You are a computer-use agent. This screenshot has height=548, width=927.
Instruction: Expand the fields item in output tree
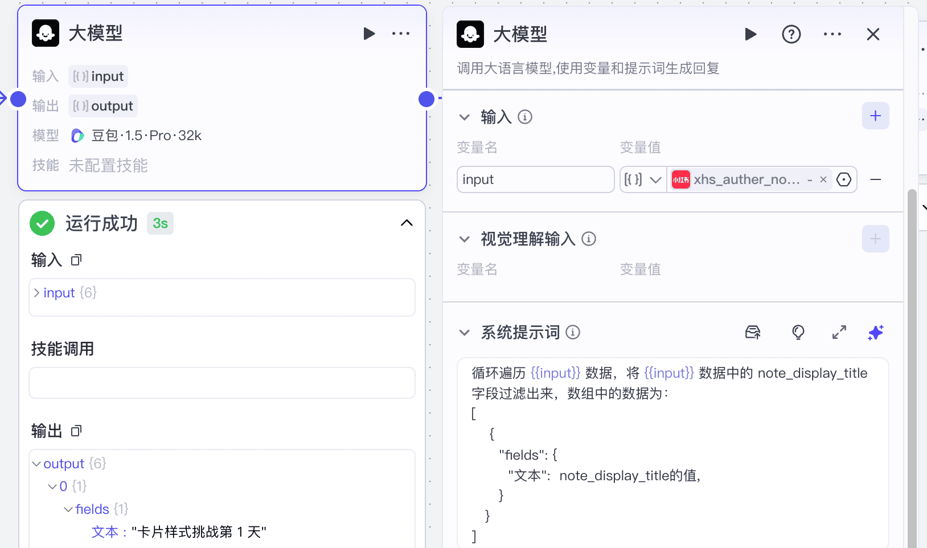[68, 509]
